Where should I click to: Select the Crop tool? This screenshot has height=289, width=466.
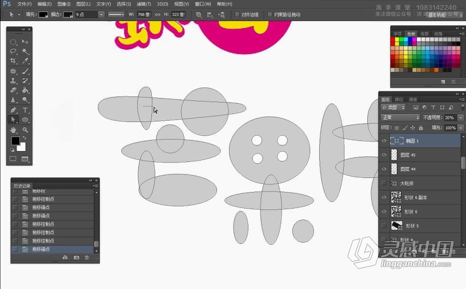point(13,61)
